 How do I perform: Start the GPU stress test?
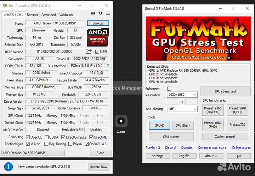(225, 91)
